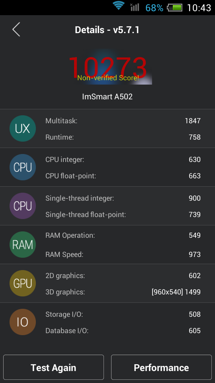Select the brown IO category icon

(23, 322)
